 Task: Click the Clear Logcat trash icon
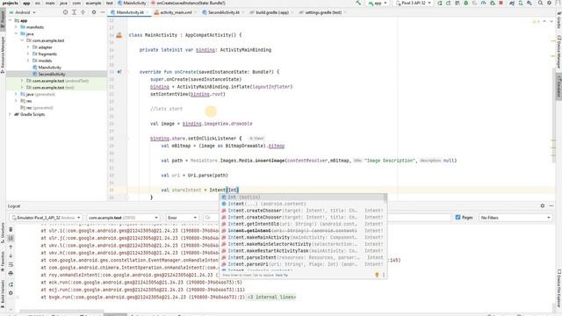pos(11,229)
